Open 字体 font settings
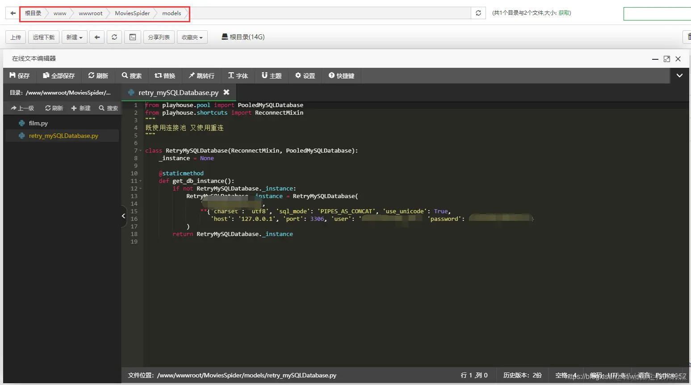The image size is (691, 385). click(x=238, y=76)
